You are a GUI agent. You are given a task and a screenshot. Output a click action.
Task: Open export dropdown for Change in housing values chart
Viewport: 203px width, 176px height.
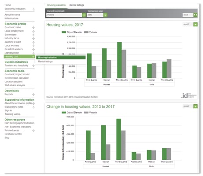point(196,106)
